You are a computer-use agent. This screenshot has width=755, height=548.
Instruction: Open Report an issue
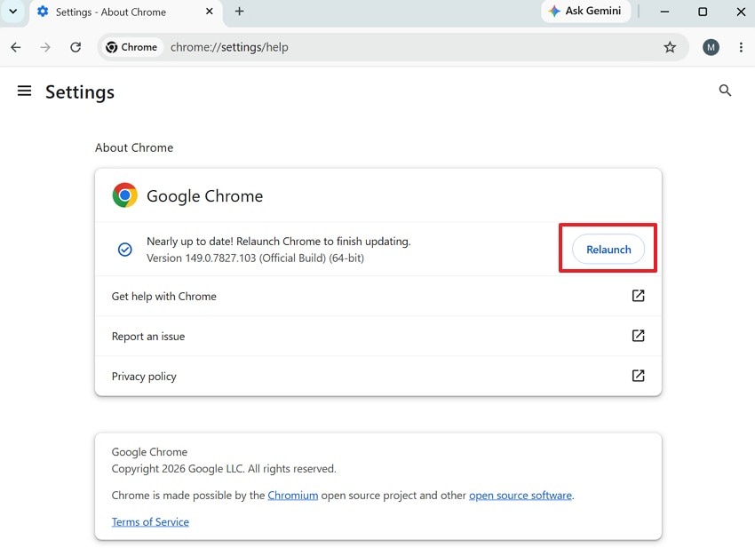pos(378,336)
